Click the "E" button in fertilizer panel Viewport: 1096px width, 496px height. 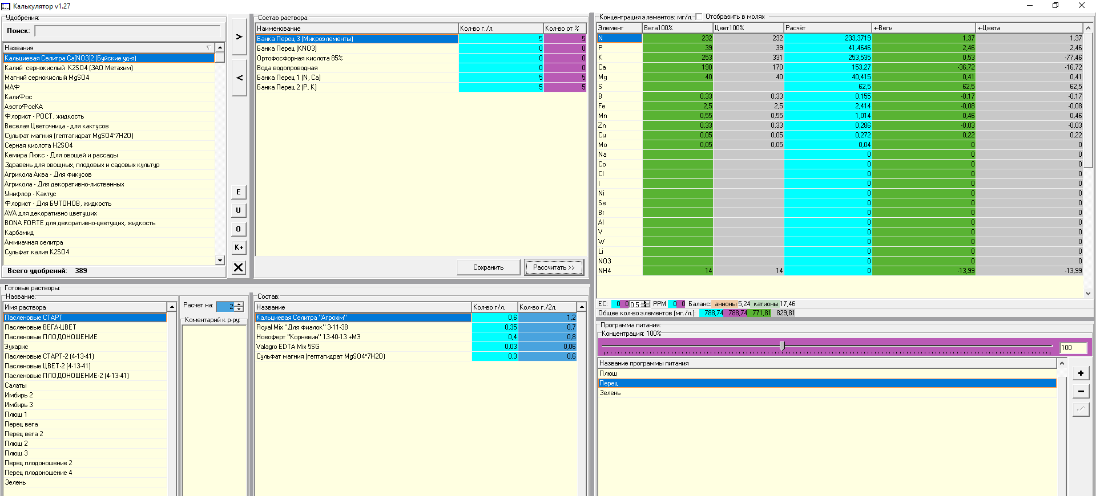239,192
